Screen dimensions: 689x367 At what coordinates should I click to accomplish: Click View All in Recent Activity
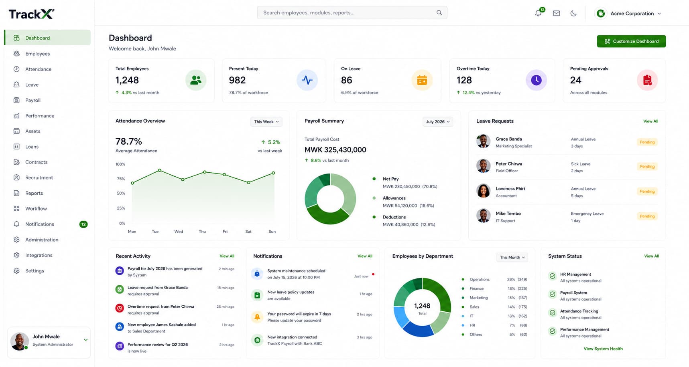point(227,256)
